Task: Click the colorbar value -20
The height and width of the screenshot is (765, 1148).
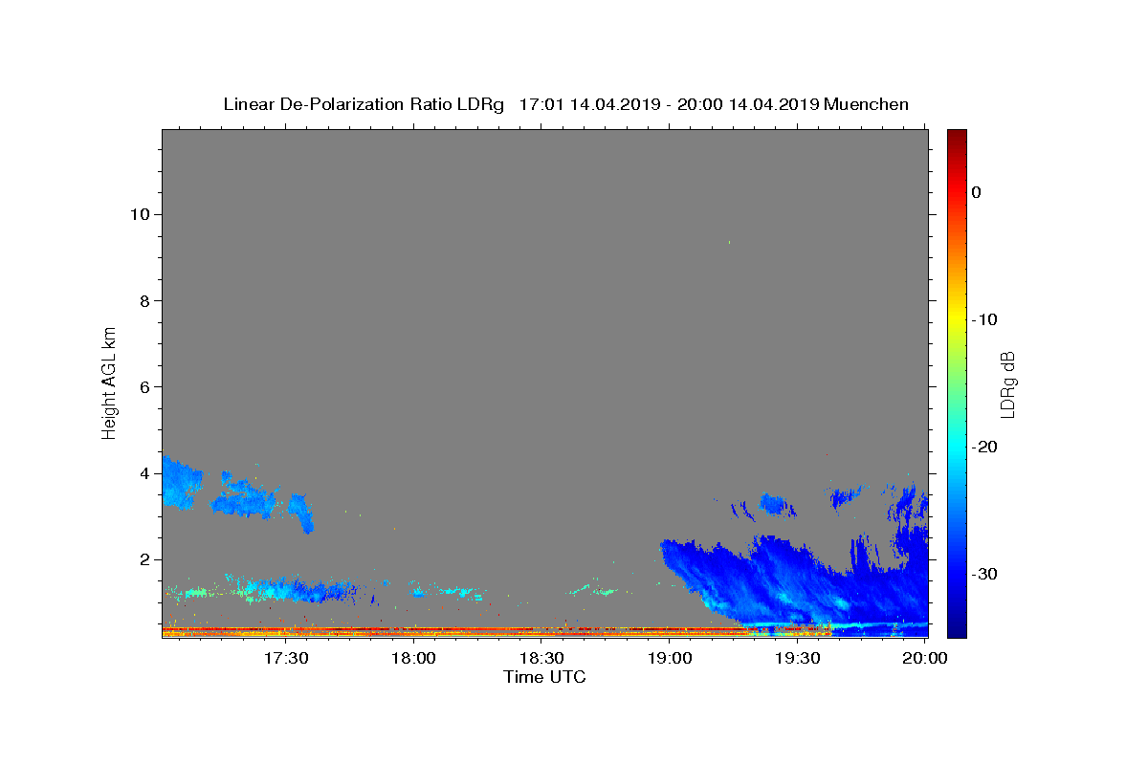Action: (984, 447)
